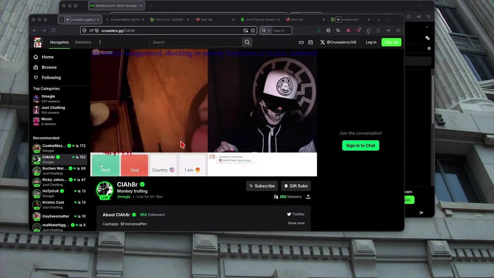Open the envelope messages icon
Screen dimensions: 494x278
click(311, 42)
